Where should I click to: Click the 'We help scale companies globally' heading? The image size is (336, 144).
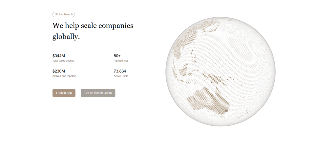(93, 31)
